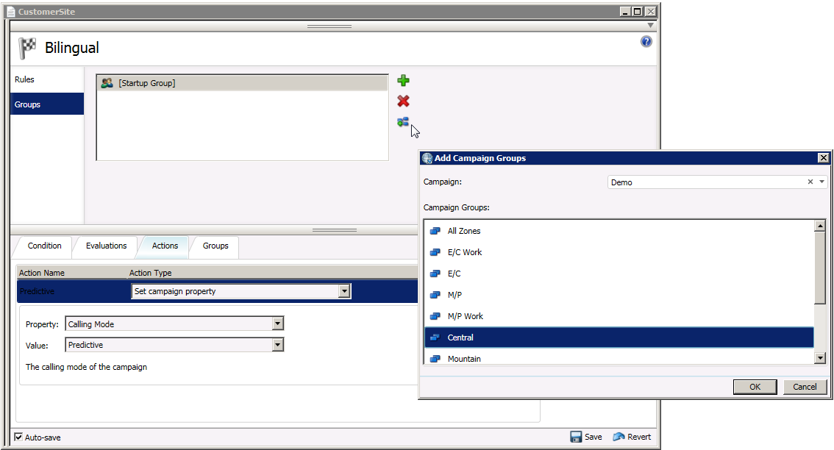Select Rules in the left sidebar
This screenshot has width=834, height=450.
click(25, 79)
